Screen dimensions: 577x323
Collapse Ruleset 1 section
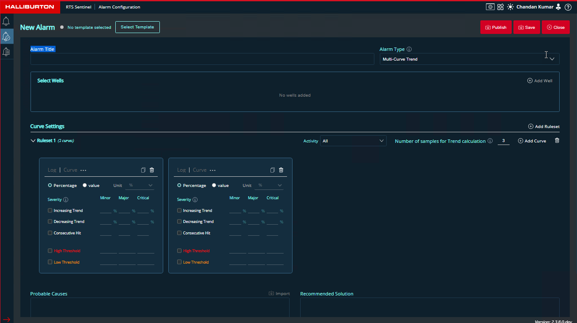pos(33,141)
